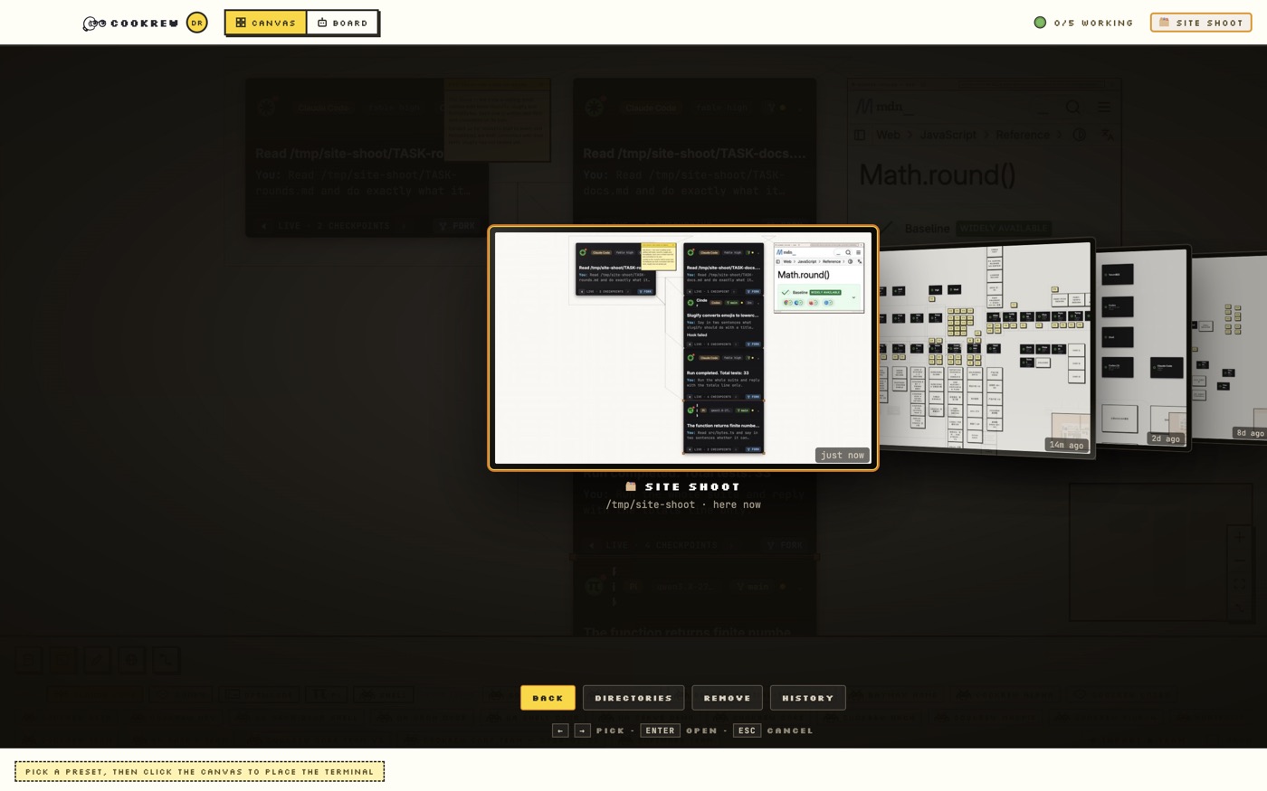Click the Esc key hint
Screen dimensions: 1267x791
point(747,730)
